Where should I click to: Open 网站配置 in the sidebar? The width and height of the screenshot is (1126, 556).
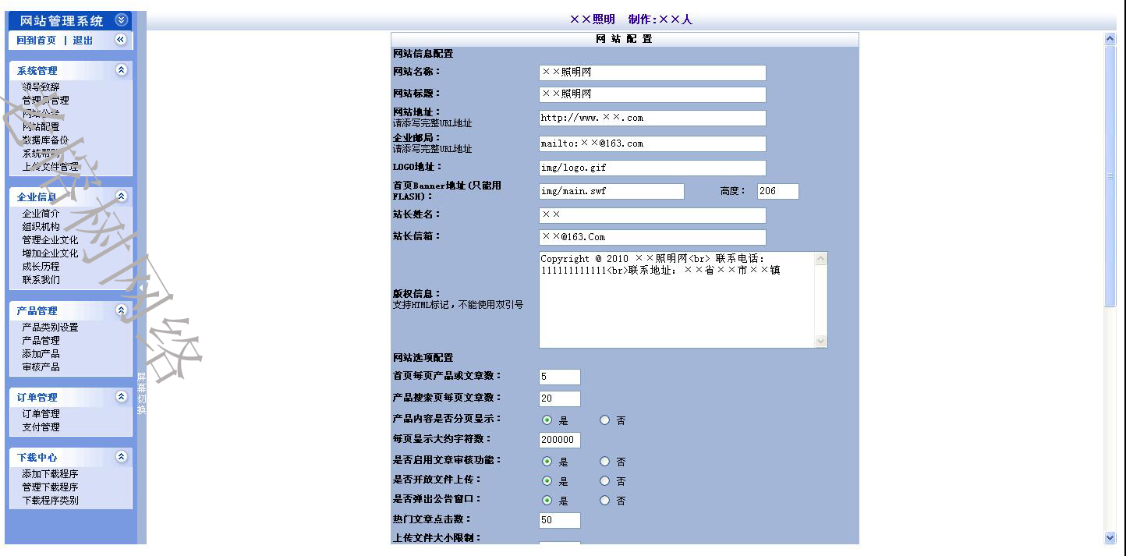pyautogui.click(x=41, y=127)
